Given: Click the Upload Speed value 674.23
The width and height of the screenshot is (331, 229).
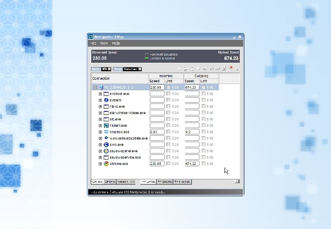Looking at the screenshot, I should coord(231,58).
